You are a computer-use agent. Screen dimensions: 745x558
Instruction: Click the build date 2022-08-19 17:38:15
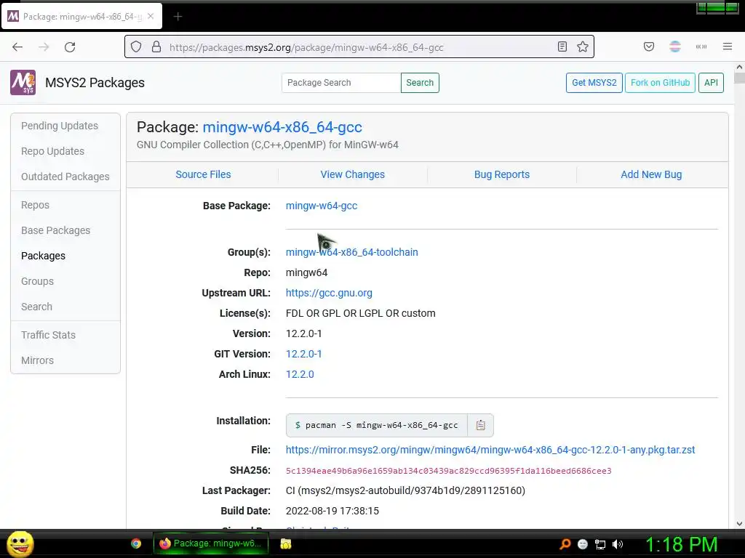point(332,511)
